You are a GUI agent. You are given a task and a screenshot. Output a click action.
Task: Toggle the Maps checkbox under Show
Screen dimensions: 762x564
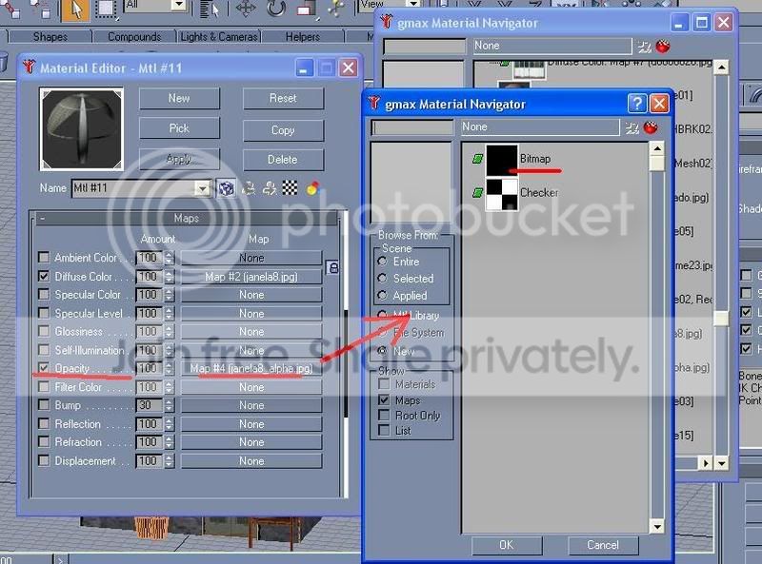point(384,400)
